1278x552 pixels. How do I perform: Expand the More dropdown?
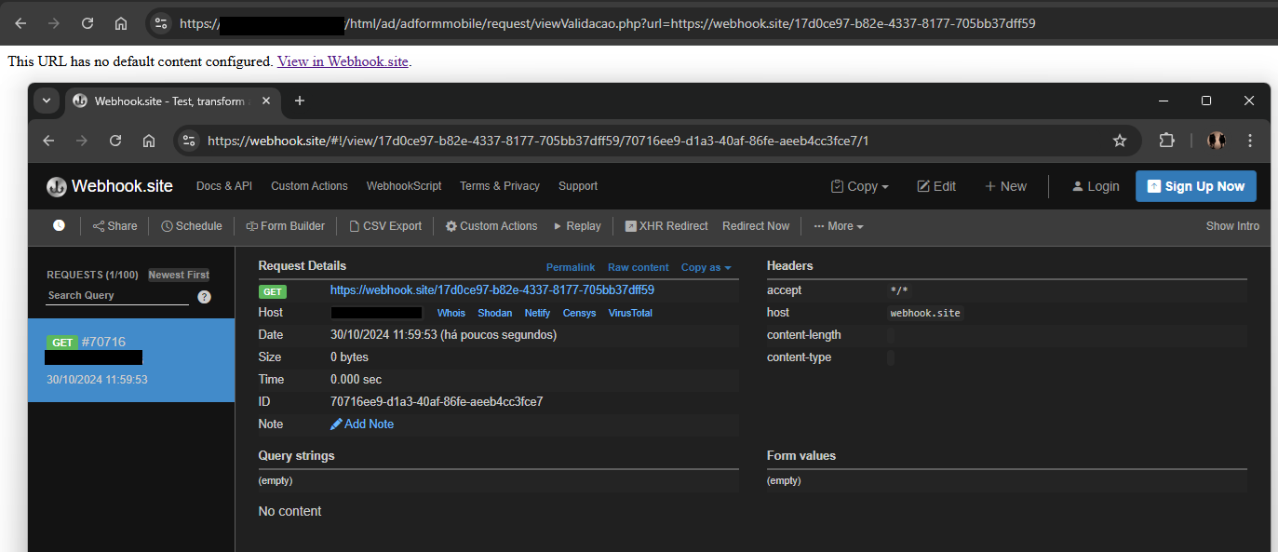coord(839,226)
